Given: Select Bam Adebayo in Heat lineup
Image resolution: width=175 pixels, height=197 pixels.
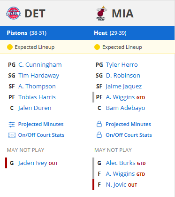Looking at the screenshot, I should click(x=125, y=108).
